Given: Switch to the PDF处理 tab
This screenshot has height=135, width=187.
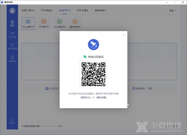Looking at the screenshot, I should pos(83,11).
